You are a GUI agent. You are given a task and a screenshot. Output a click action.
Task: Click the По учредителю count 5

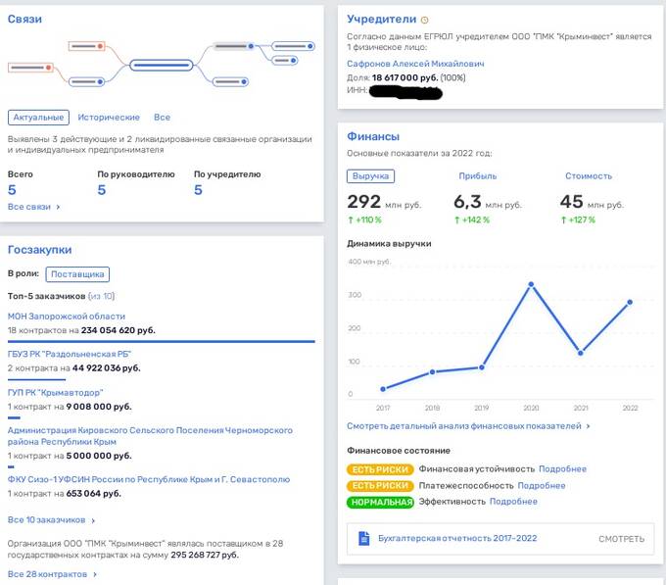point(198,190)
